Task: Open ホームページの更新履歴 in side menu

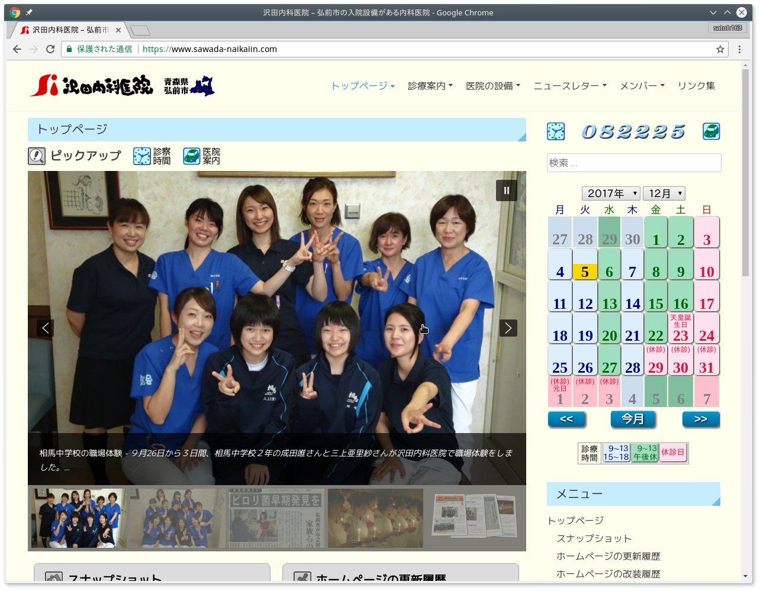Action: pos(608,556)
